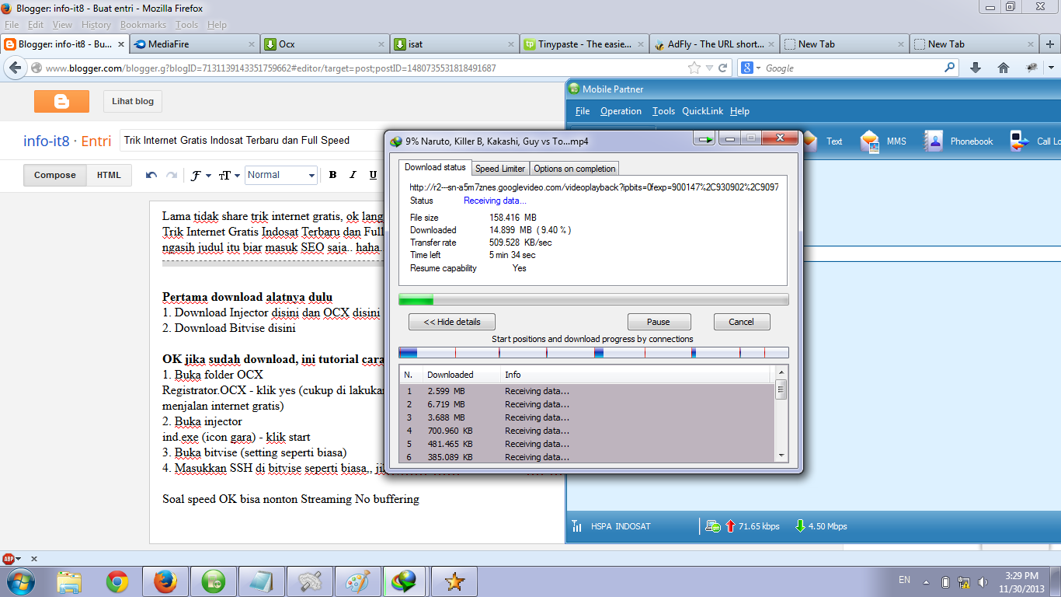Click the network icon in system tray

coord(964,581)
